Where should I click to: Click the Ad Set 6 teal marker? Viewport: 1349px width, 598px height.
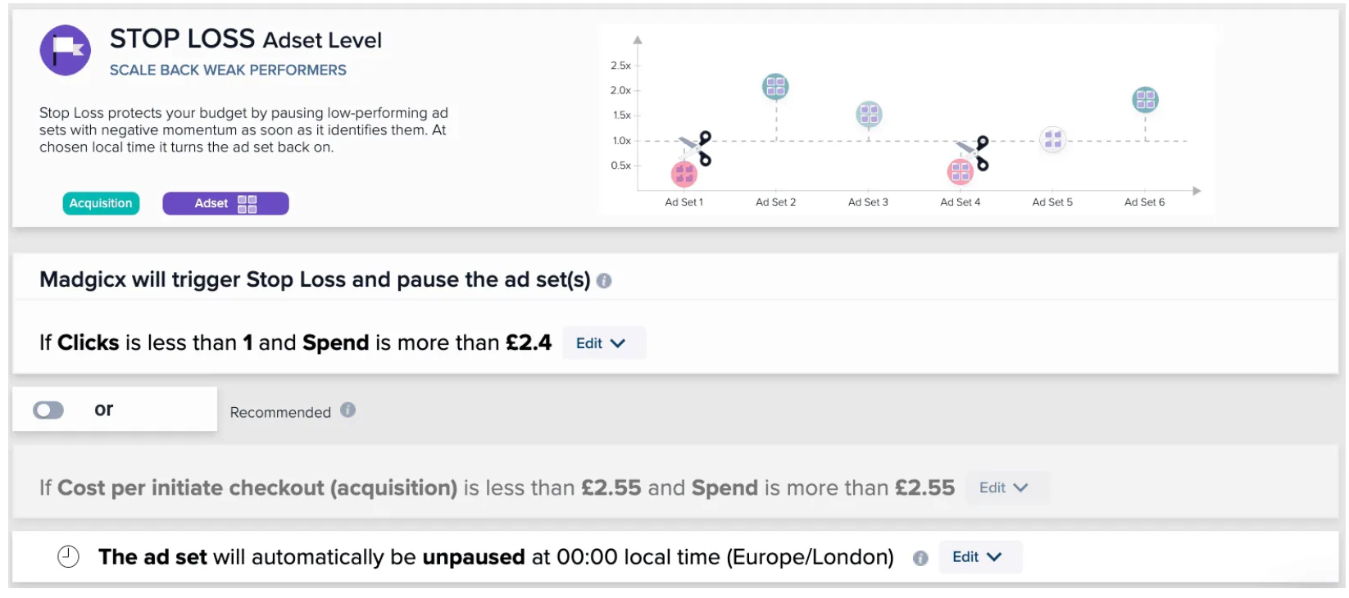point(1145,100)
